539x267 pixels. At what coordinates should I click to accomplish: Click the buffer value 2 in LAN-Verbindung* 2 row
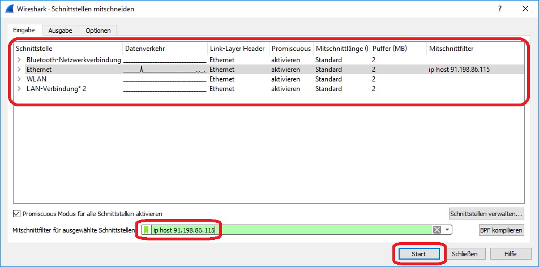pyautogui.click(x=374, y=89)
